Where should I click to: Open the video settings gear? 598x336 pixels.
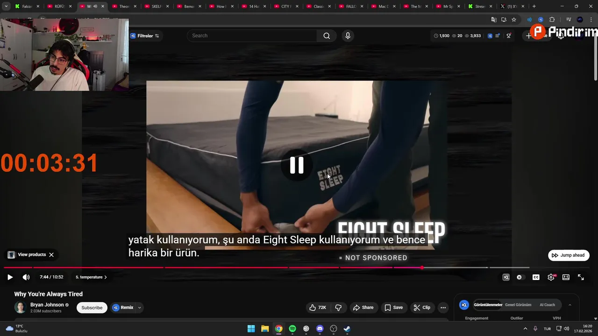point(551,277)
